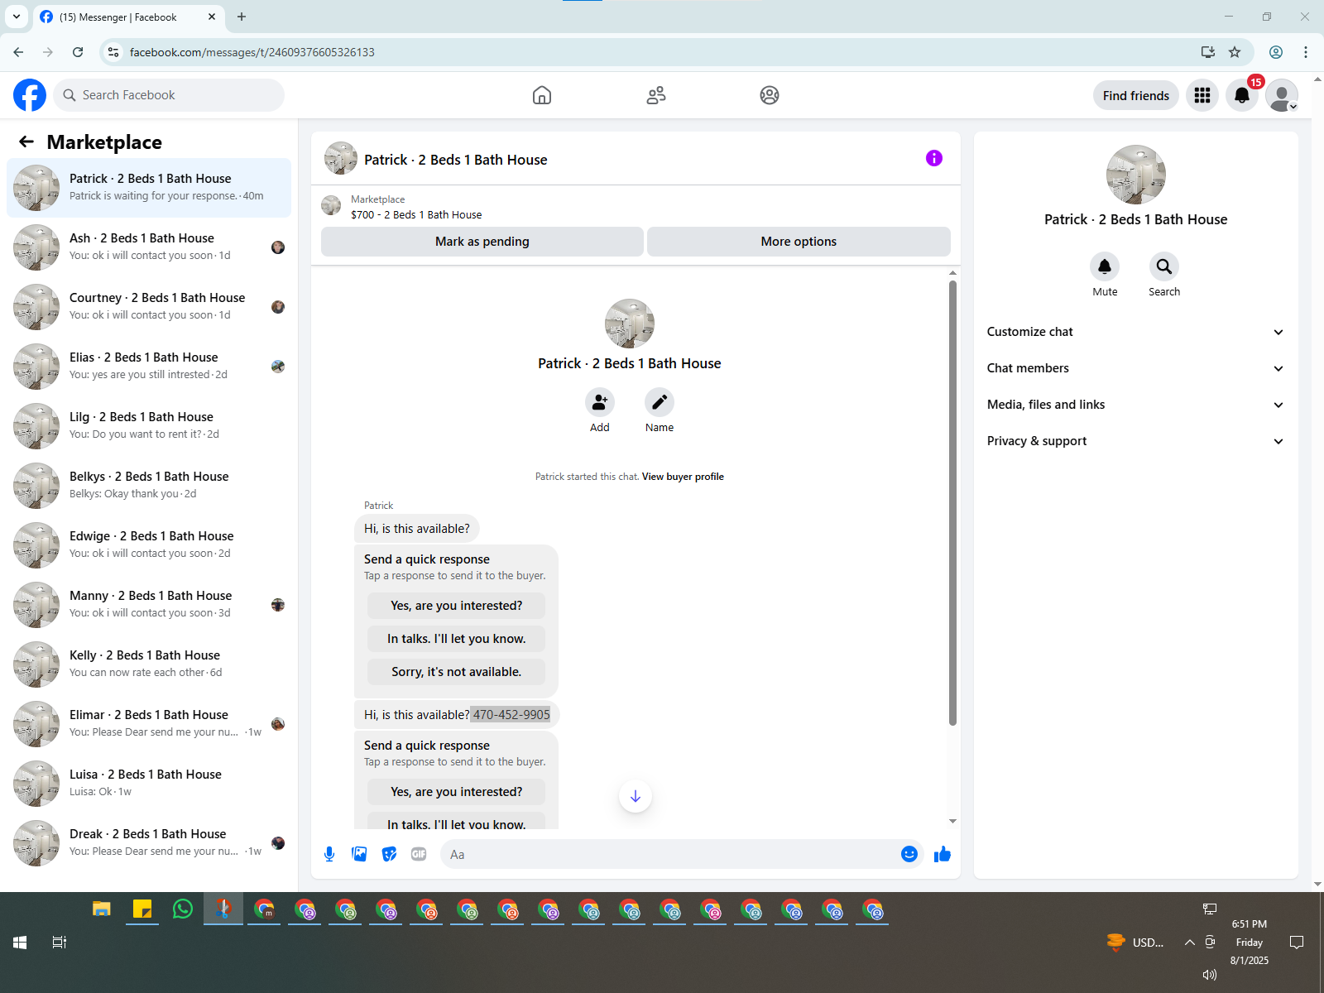Send a thumbs up like

[943, 854]
